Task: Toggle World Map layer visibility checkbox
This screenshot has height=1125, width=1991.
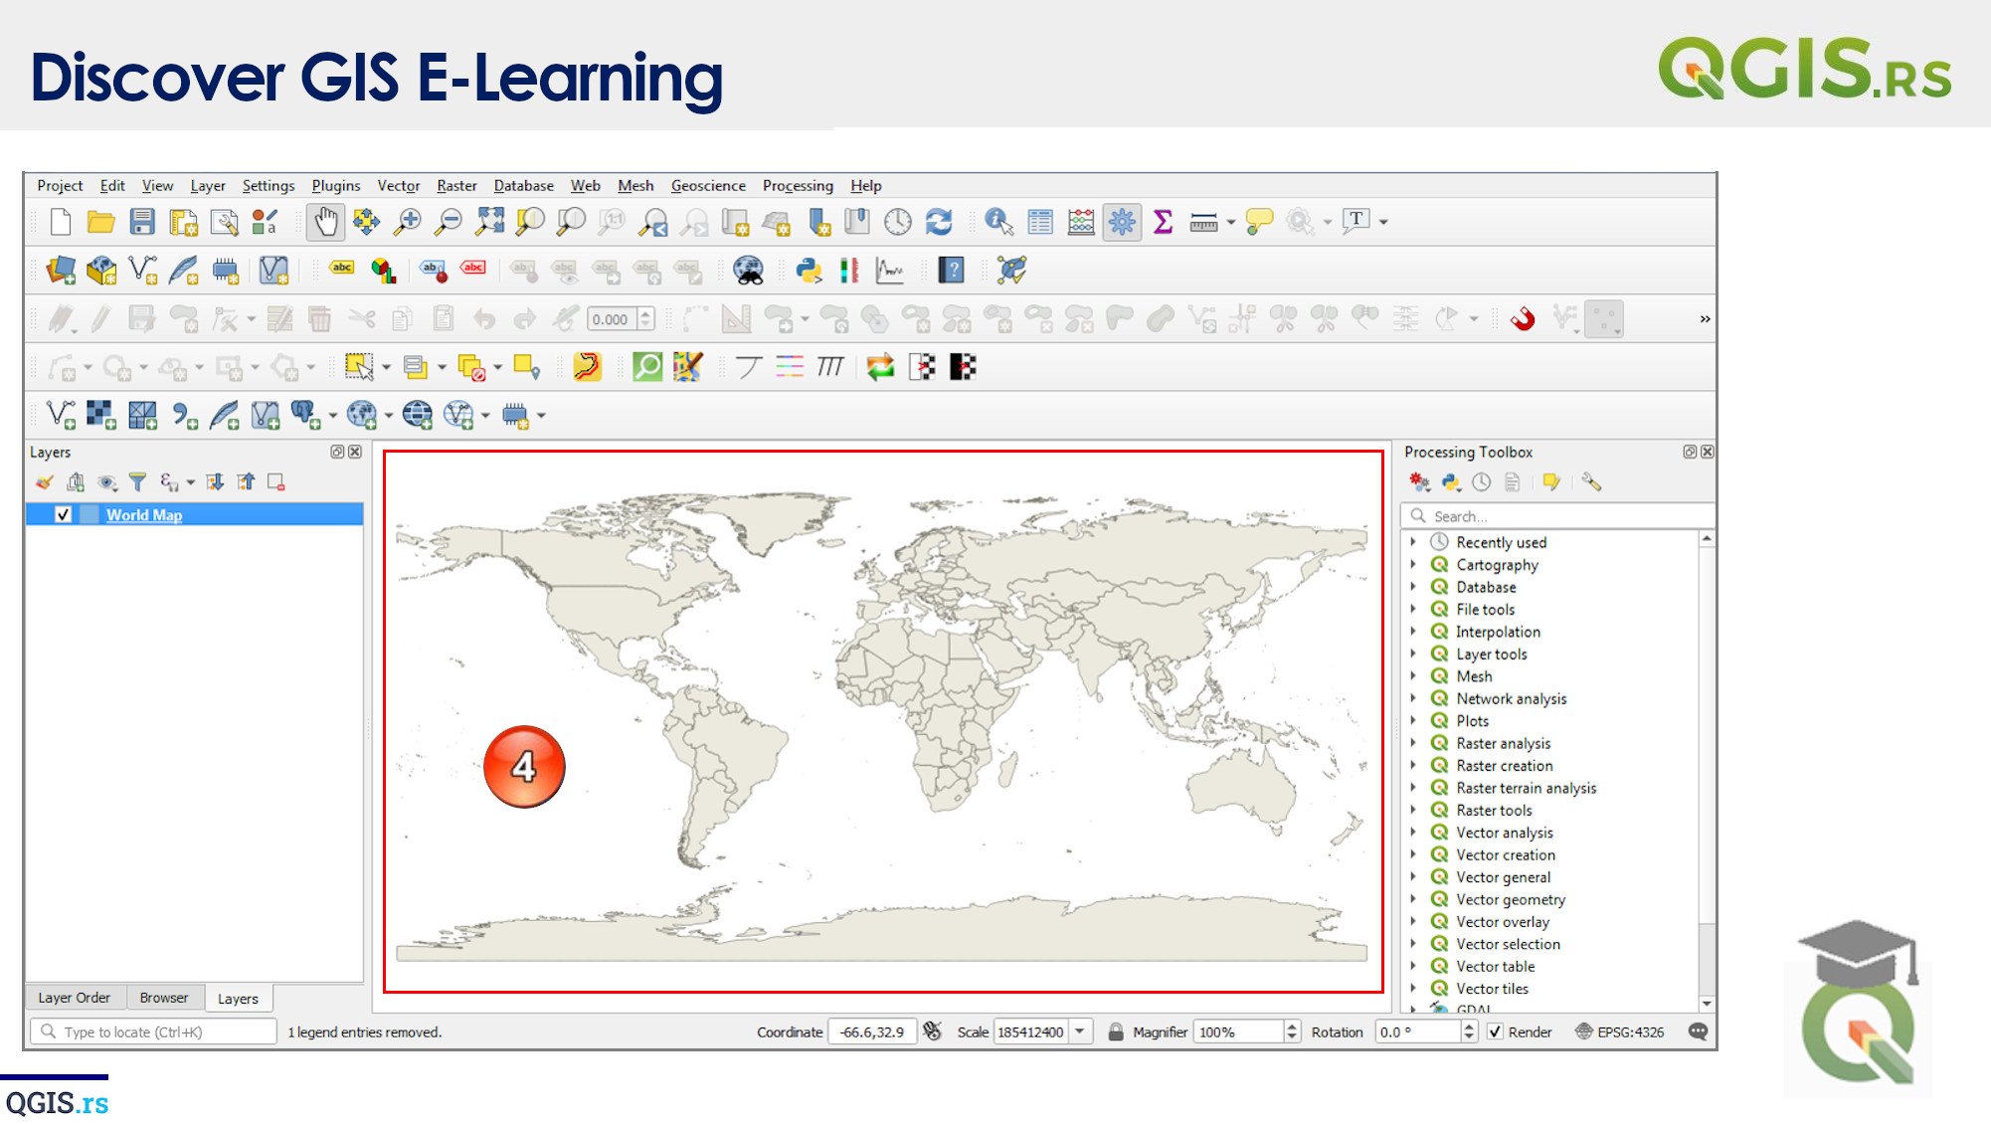Action: [x=64, y=514]
